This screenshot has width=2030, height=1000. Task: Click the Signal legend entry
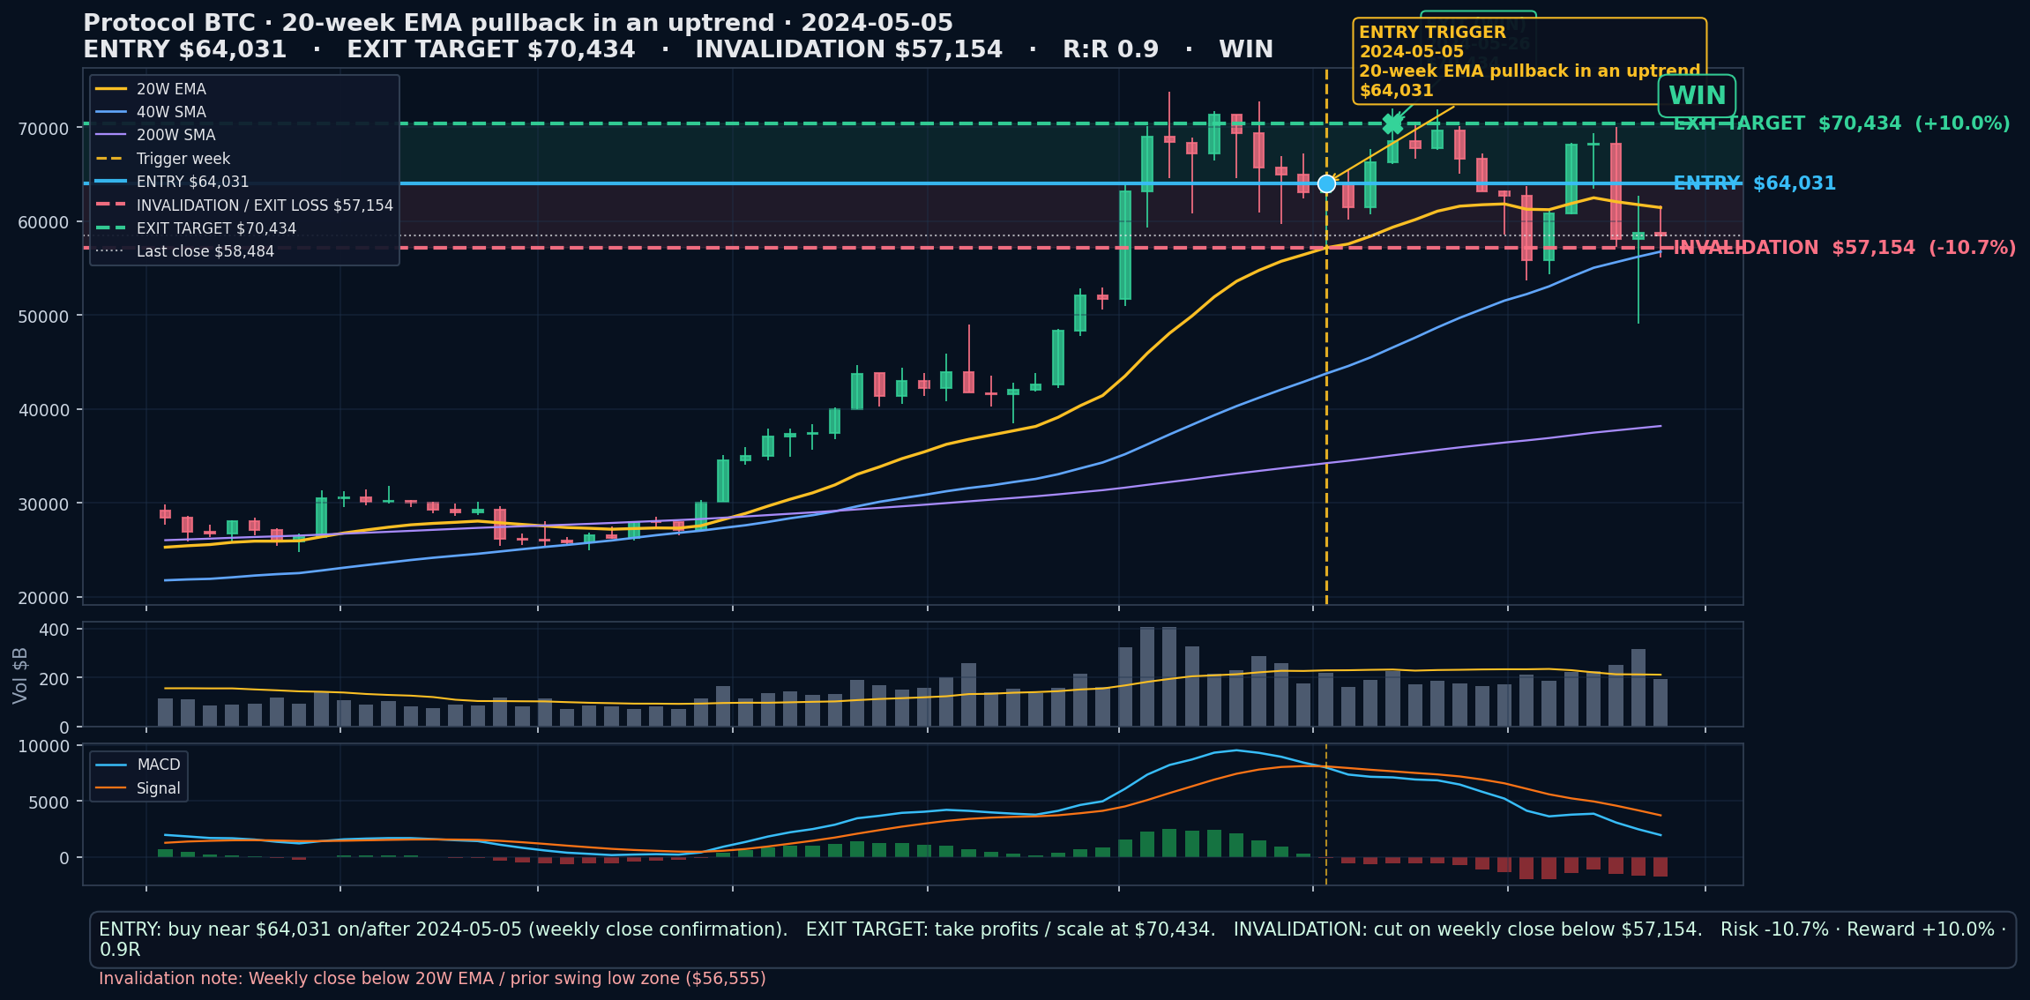tap(138, 788)
